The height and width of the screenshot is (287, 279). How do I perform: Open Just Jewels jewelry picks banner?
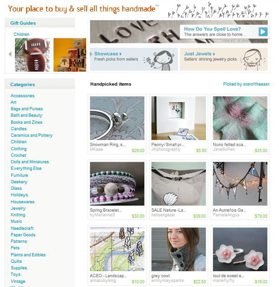click(224, 59)
